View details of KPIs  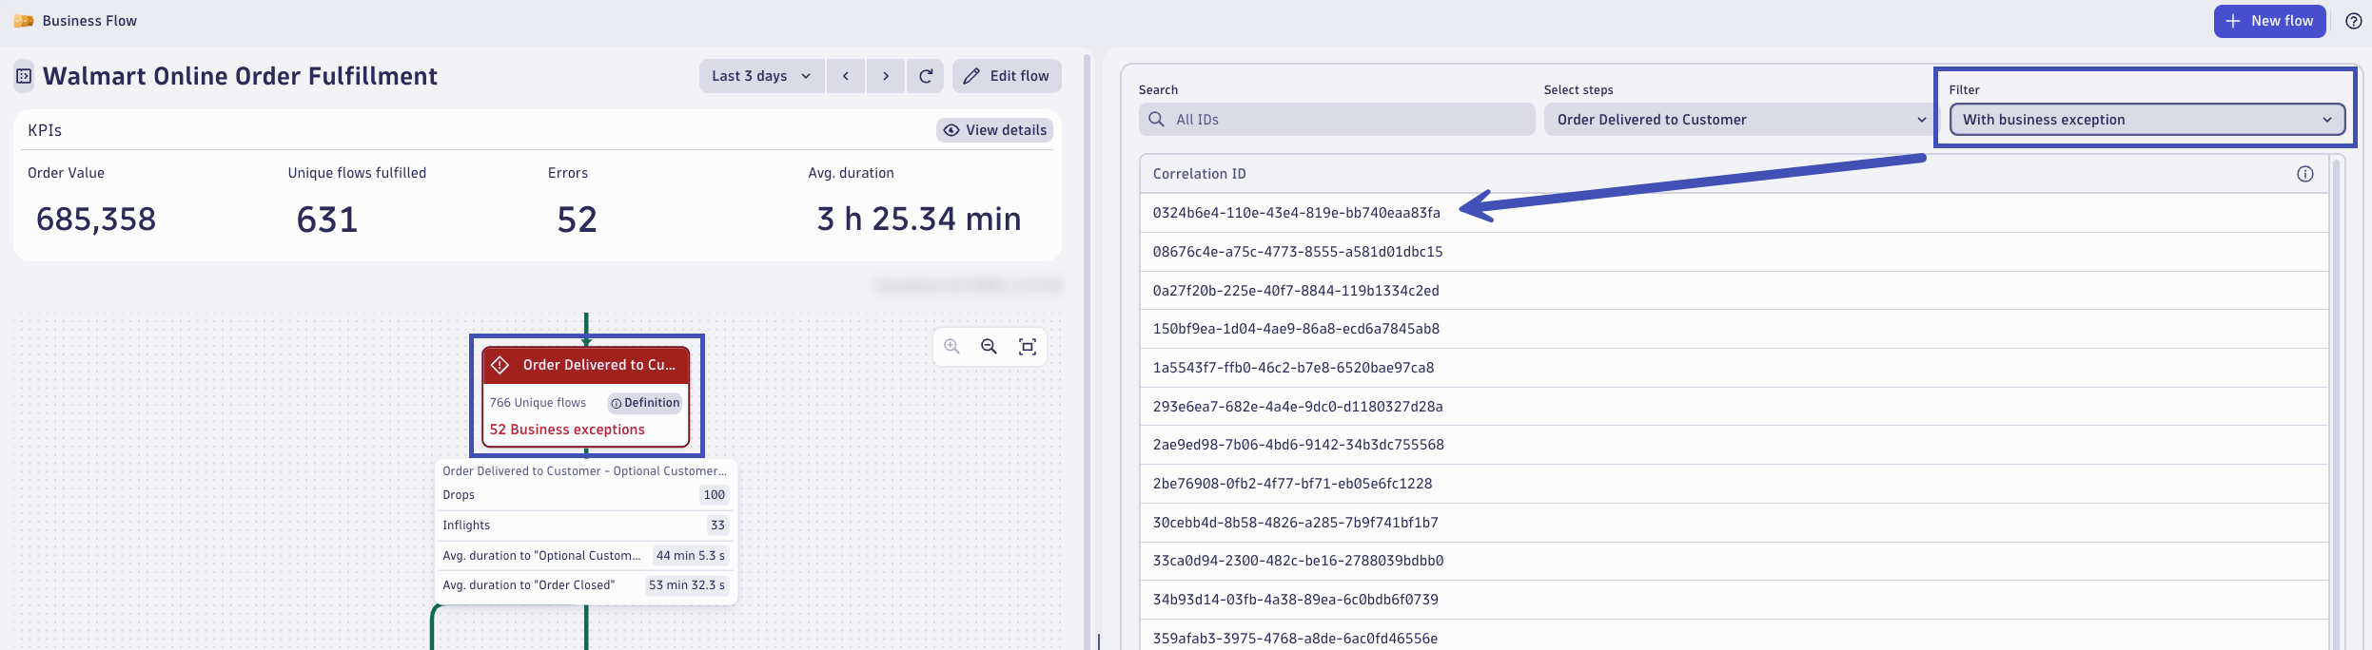994,130
